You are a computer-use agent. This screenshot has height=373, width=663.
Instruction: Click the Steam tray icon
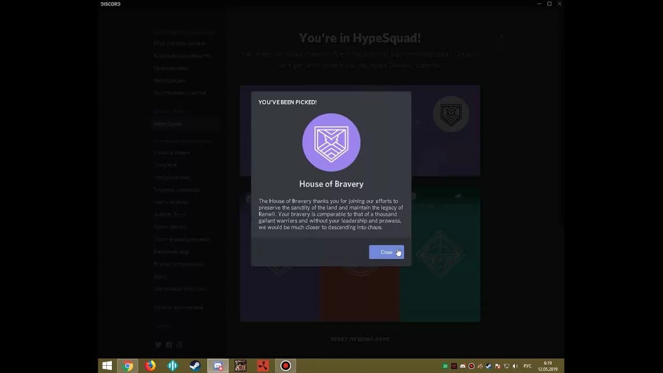(x=488, y=366)
